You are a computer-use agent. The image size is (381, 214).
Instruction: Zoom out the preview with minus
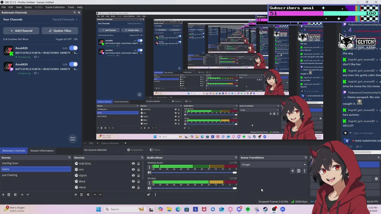point(85,143)
